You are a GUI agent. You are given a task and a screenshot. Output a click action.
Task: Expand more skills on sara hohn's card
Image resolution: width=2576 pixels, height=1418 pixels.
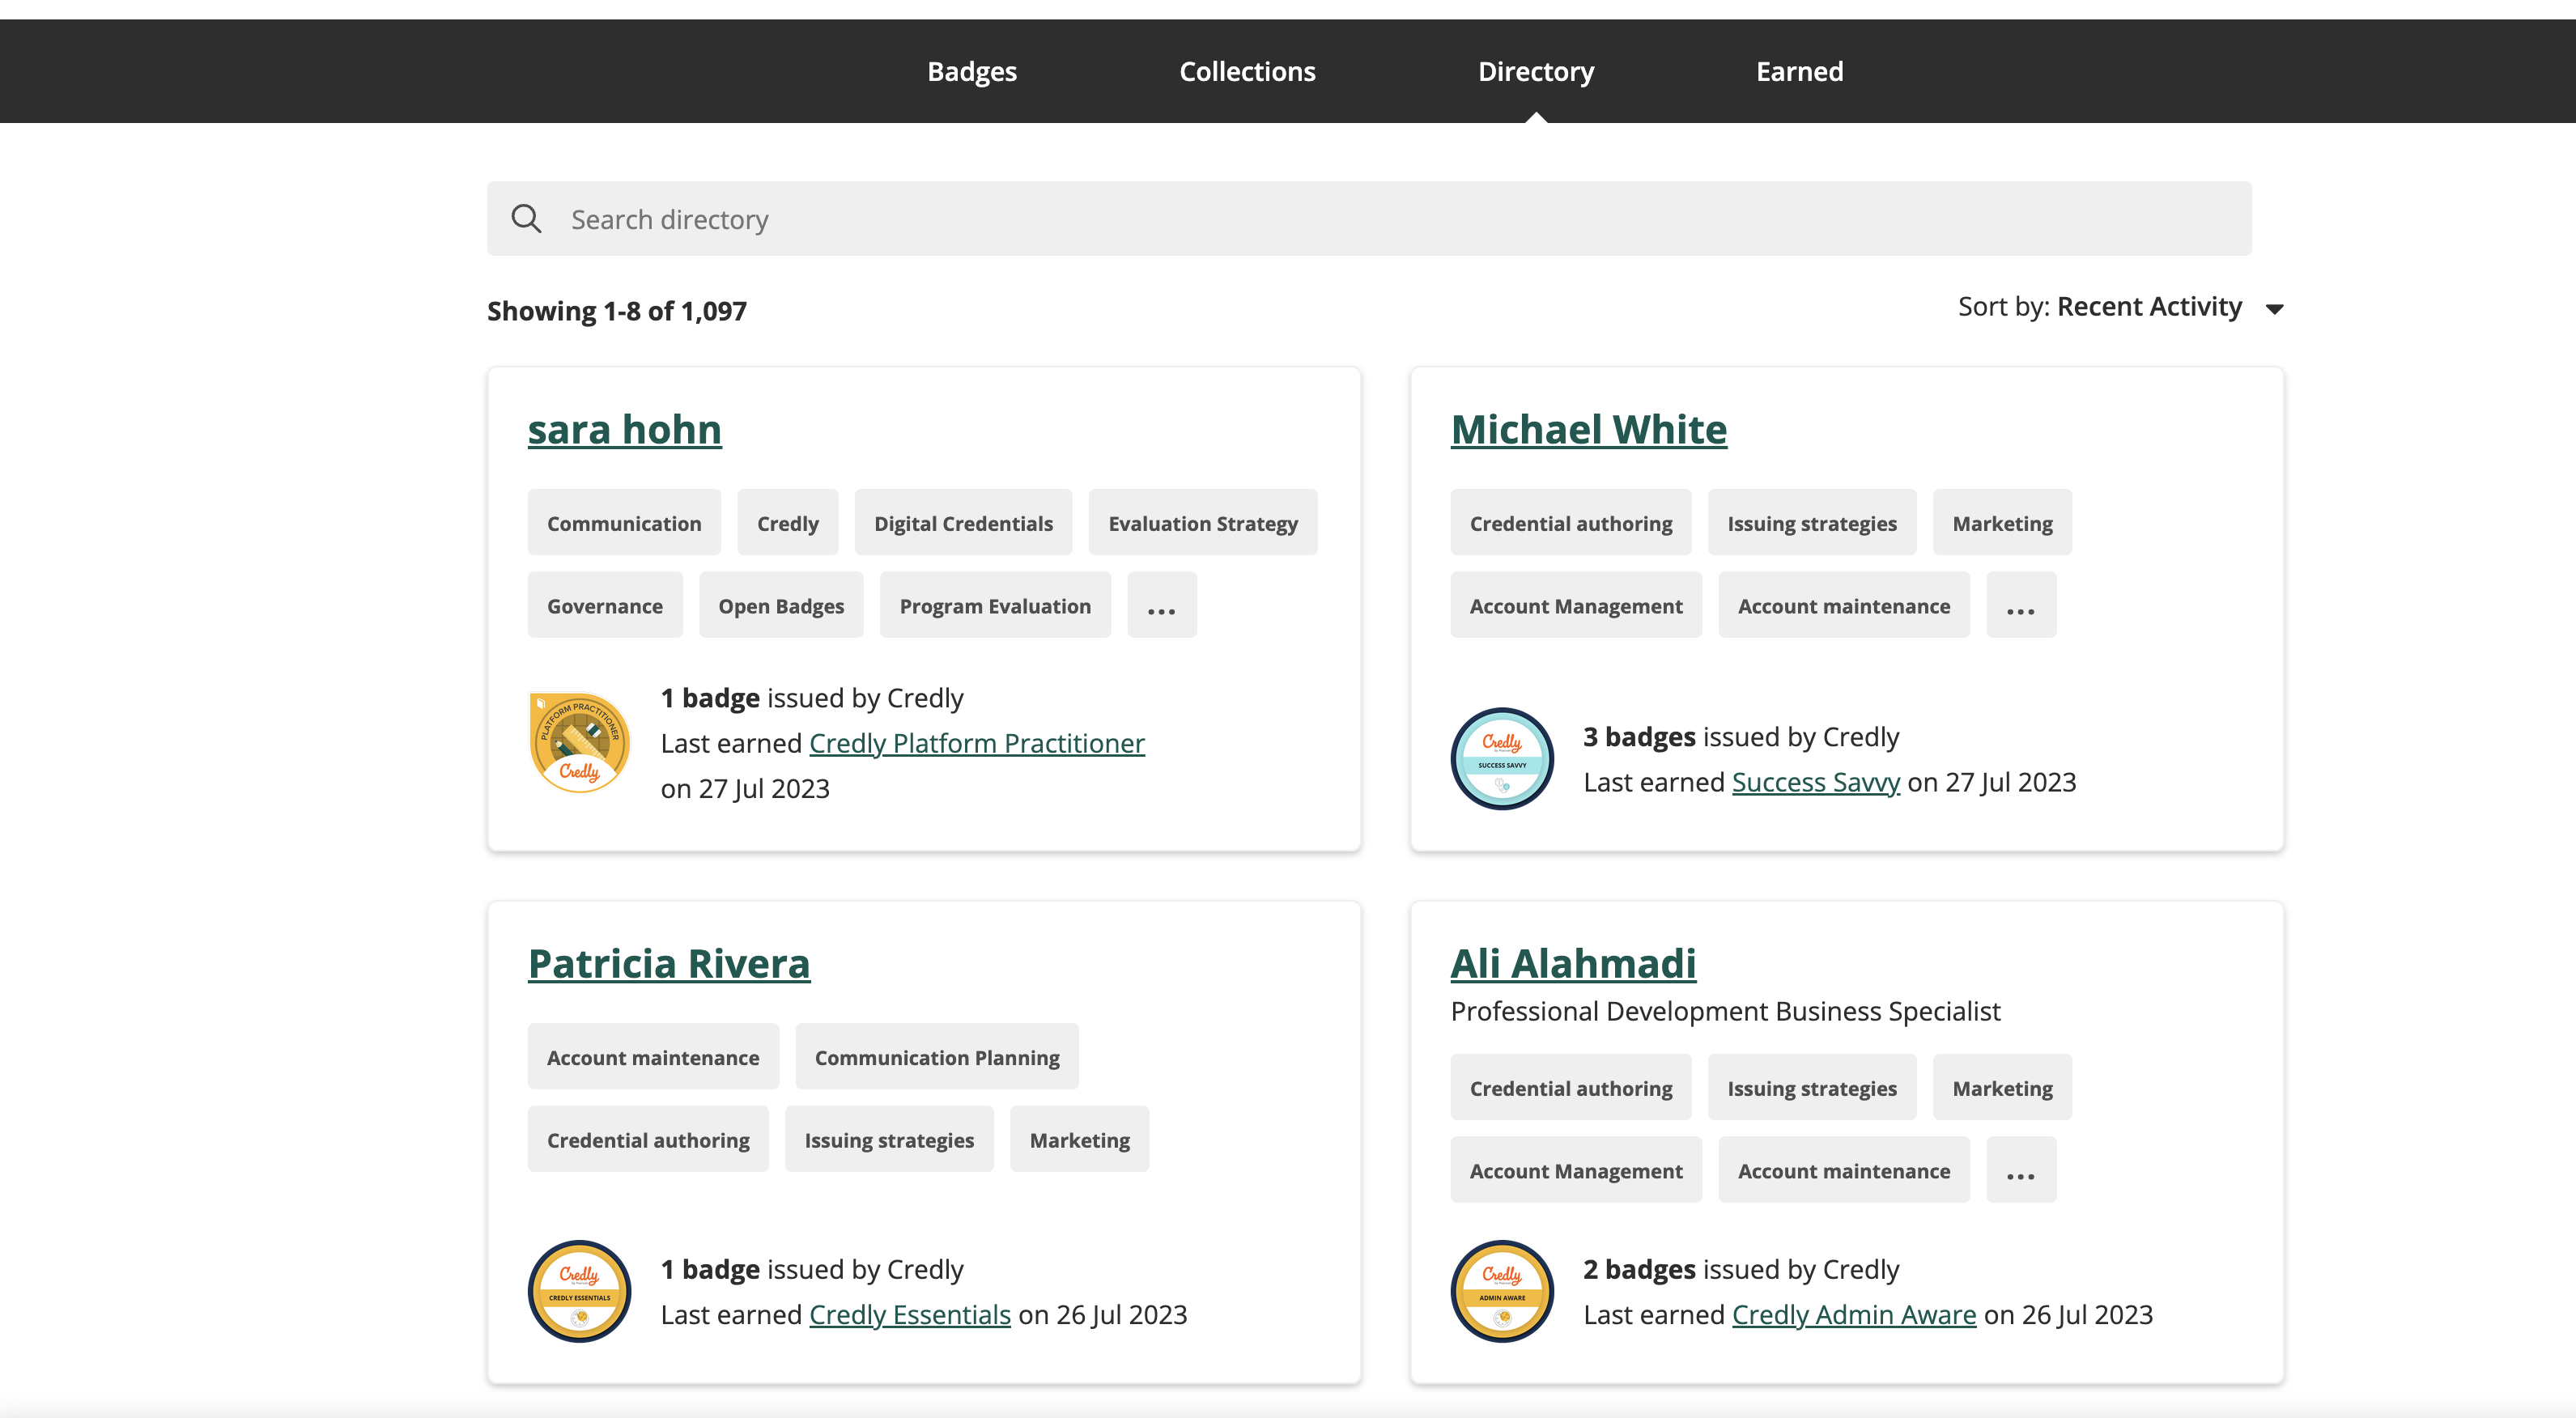[1161, 606]
